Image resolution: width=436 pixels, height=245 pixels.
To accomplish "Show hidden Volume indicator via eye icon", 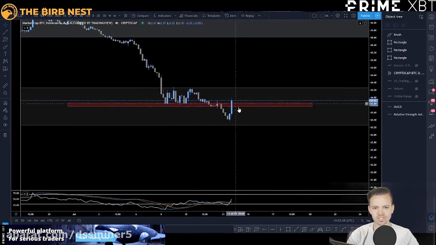I will pyautogui.click(x=417, y=89).
